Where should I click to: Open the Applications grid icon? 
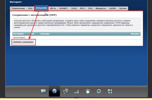point(110,91)
